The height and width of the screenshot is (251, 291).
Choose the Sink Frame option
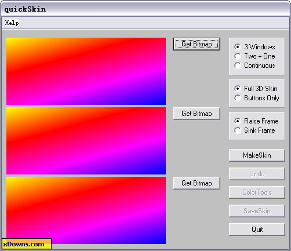(x=254, y=130)
